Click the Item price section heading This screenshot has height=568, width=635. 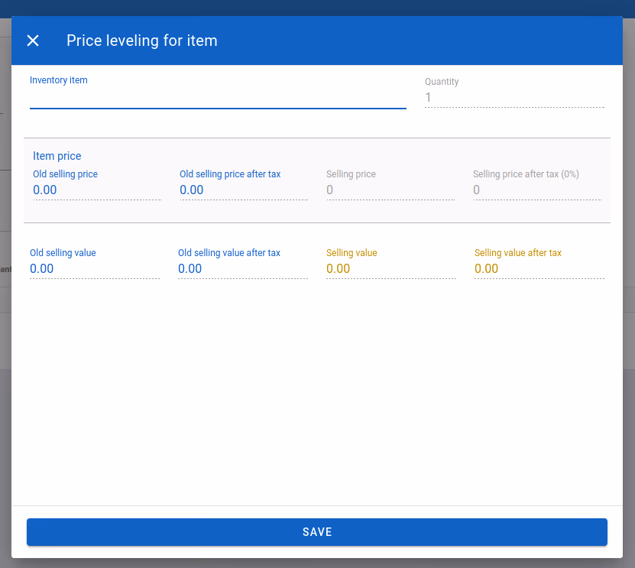click(x=57, y=156)
